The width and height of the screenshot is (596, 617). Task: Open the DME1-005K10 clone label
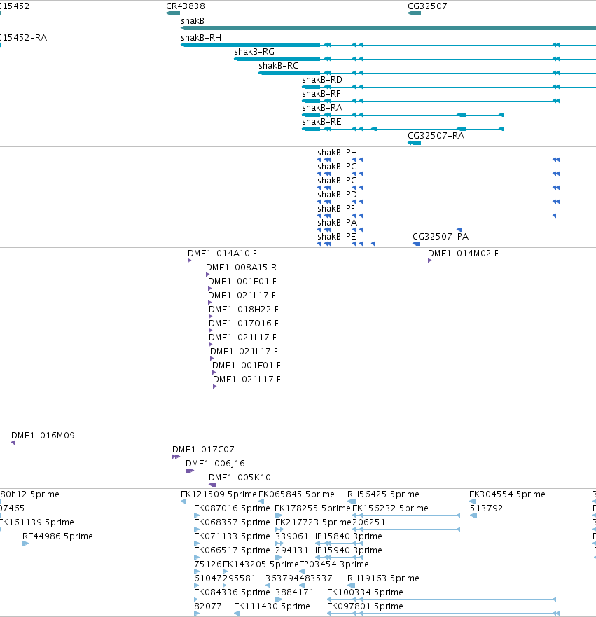pos(240,478)
